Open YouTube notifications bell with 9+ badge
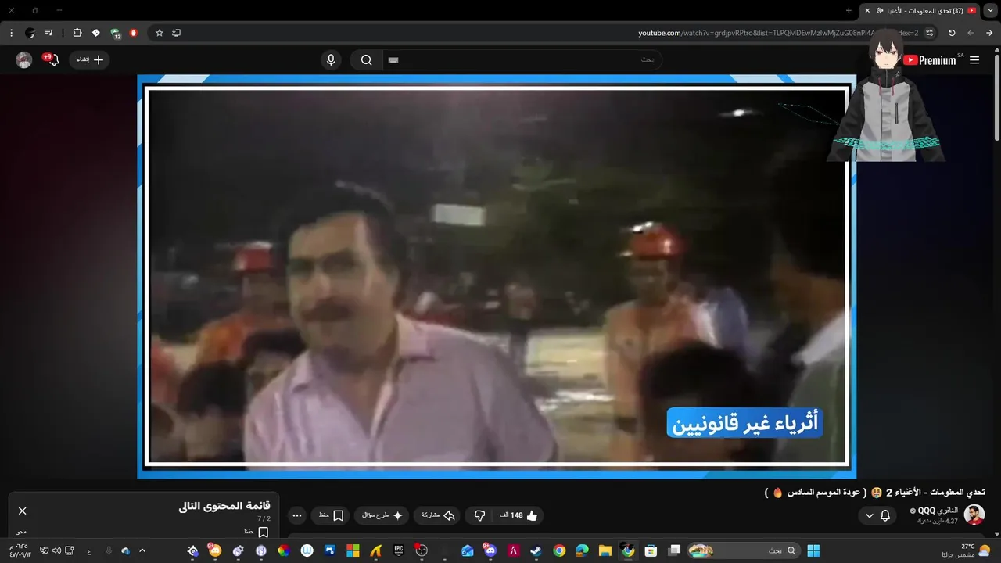The image size is (1001, 563). (52, 59)
